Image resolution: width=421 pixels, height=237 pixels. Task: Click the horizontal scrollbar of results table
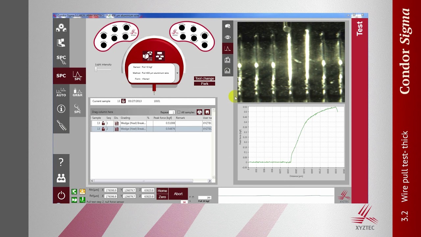[144, 181]
